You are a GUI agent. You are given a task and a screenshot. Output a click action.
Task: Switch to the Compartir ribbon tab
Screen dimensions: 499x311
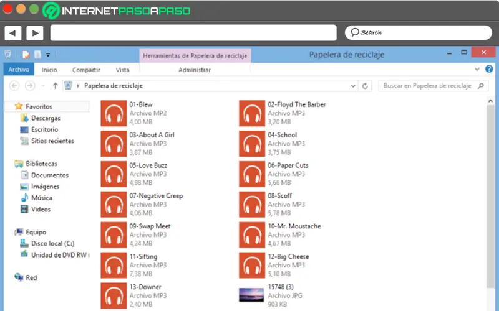[x=86, y=70]
